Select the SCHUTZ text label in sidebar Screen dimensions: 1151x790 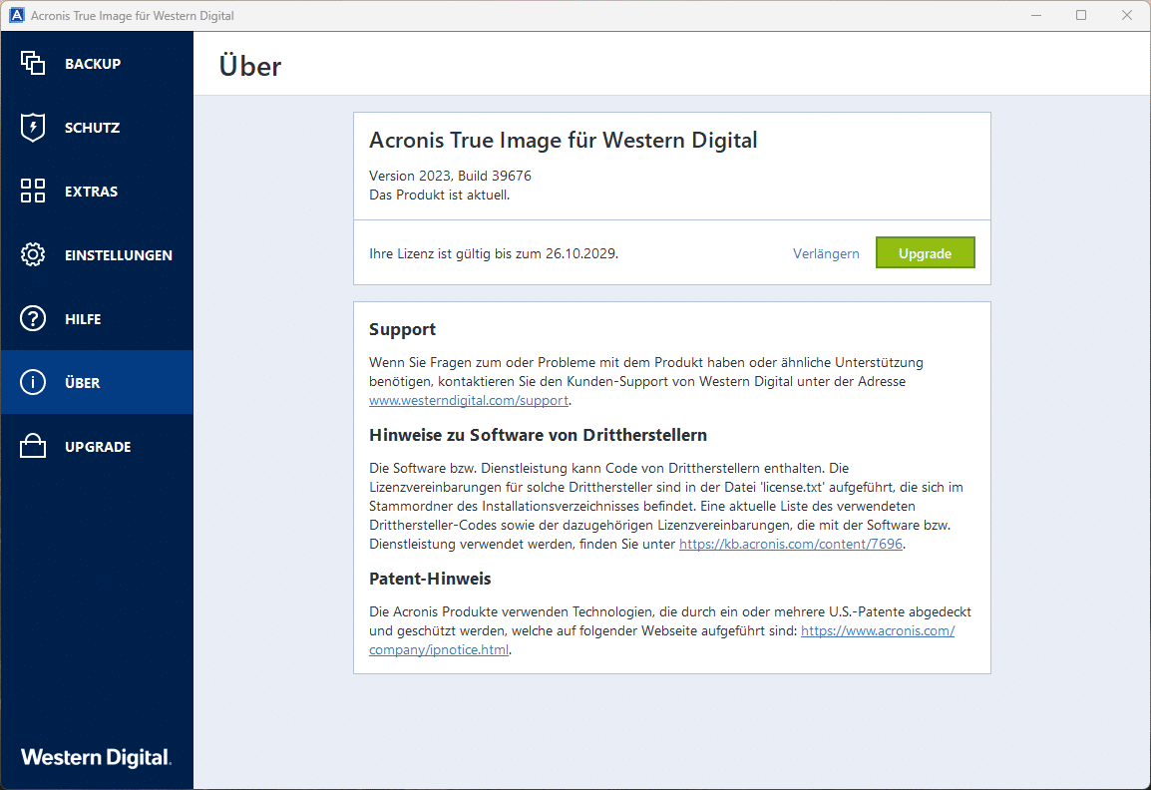coord(92,128)
